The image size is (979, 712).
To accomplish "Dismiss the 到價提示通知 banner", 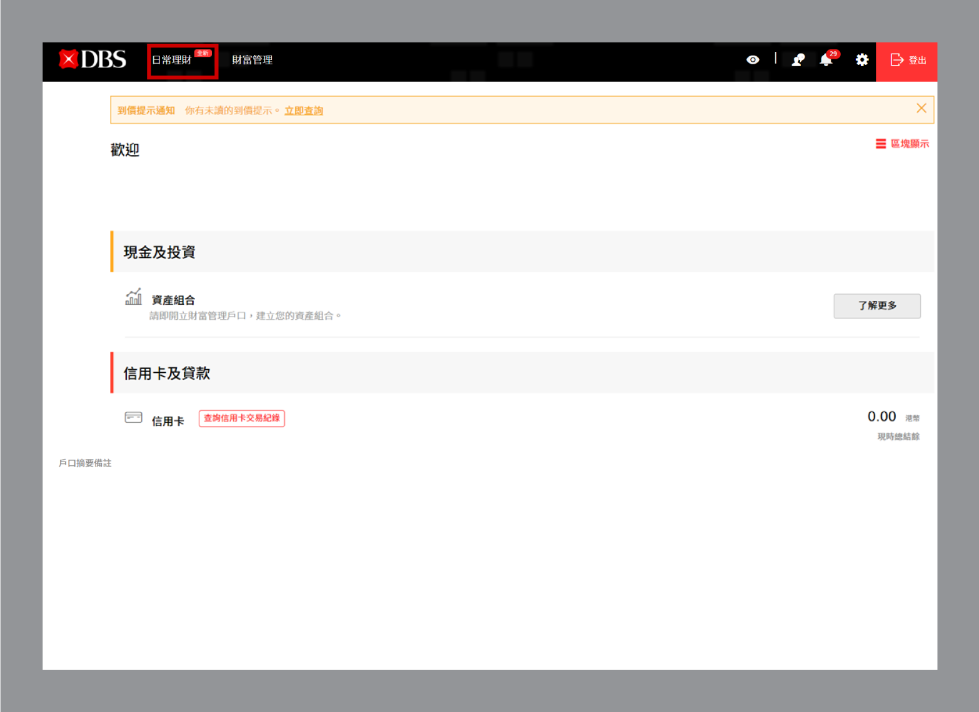I will click(x=921, y=109).
